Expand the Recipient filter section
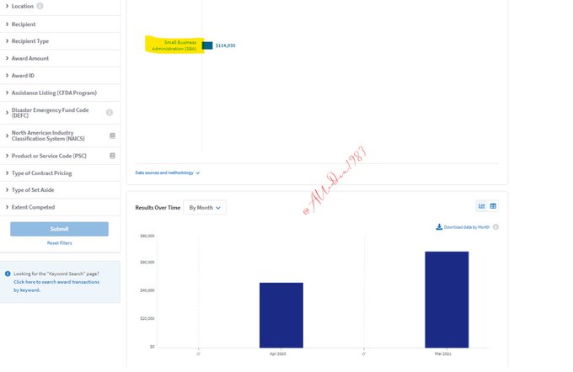Image resolution: width=573 pixels, height=372 pixels. coord(24,24)
